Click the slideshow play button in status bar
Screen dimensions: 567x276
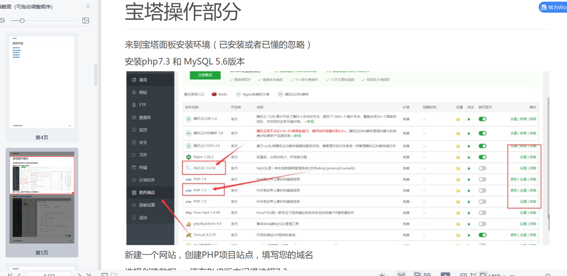click(x=445, y=274)
